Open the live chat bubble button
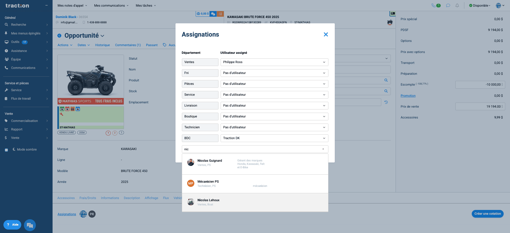The height and width of the screenshot is (233, 510). [30, 225]
